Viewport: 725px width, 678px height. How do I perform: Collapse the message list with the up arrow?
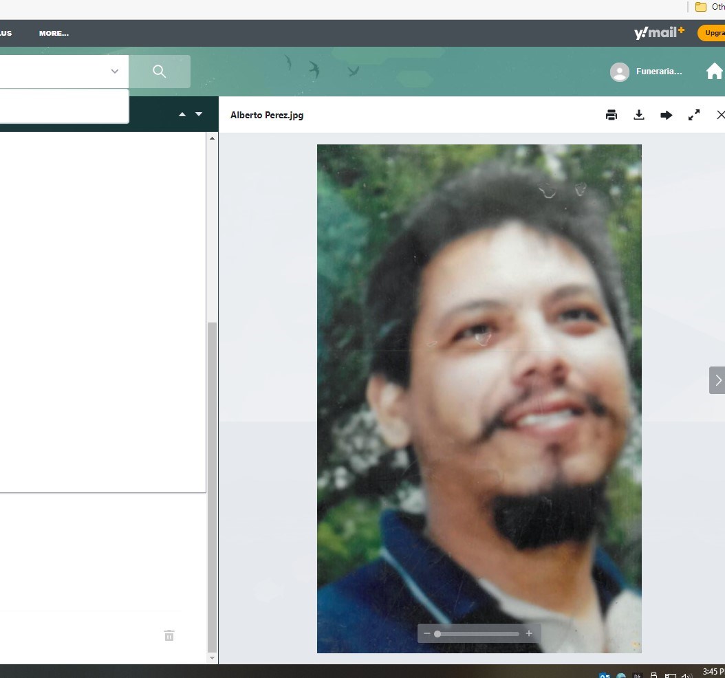click(182, 114)
